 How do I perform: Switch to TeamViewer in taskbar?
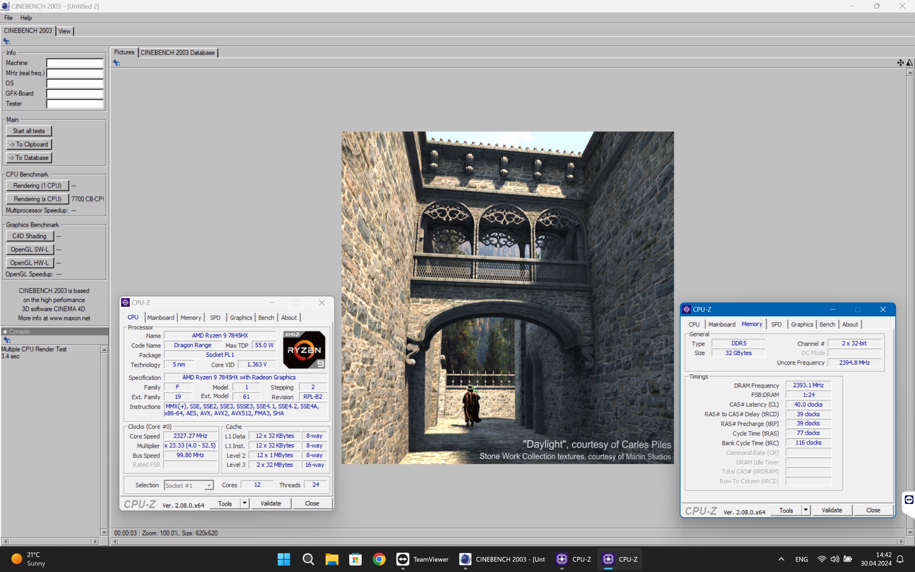tap(422, 559)
